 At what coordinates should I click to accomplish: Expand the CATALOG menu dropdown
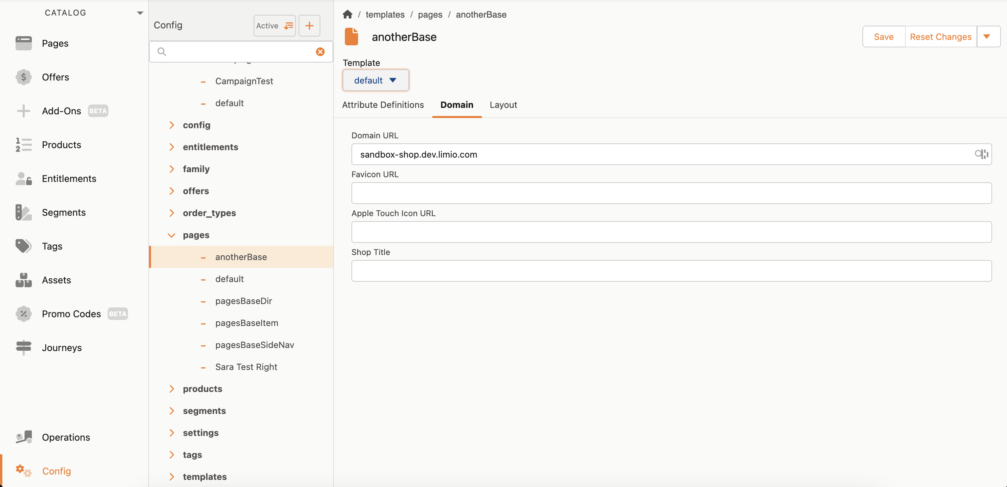(x=140, y=13)
